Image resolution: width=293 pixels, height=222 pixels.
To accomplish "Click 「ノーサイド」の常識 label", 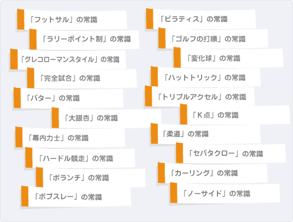I will point(216,193).
